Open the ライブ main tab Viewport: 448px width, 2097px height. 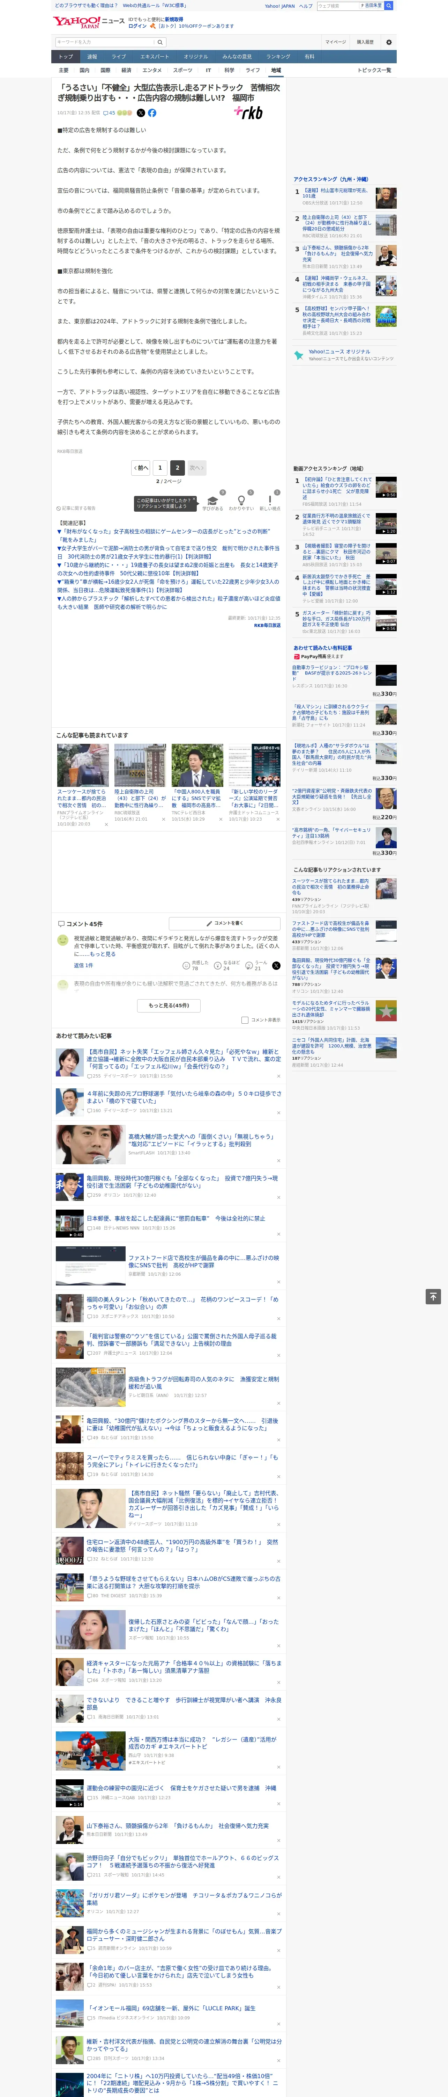pyautogui.click(x=119, y=57)
